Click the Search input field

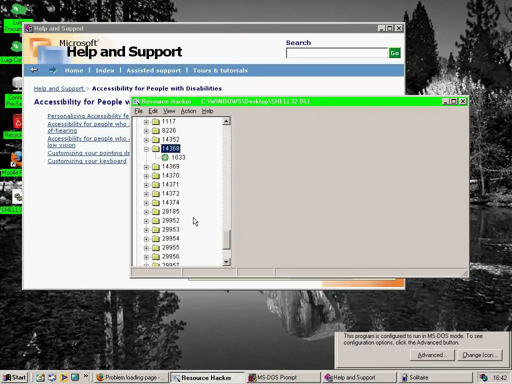coord(336,53)
